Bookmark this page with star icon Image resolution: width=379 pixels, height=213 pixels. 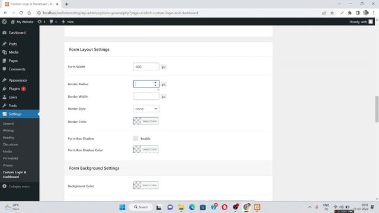[x=332, y=13]
